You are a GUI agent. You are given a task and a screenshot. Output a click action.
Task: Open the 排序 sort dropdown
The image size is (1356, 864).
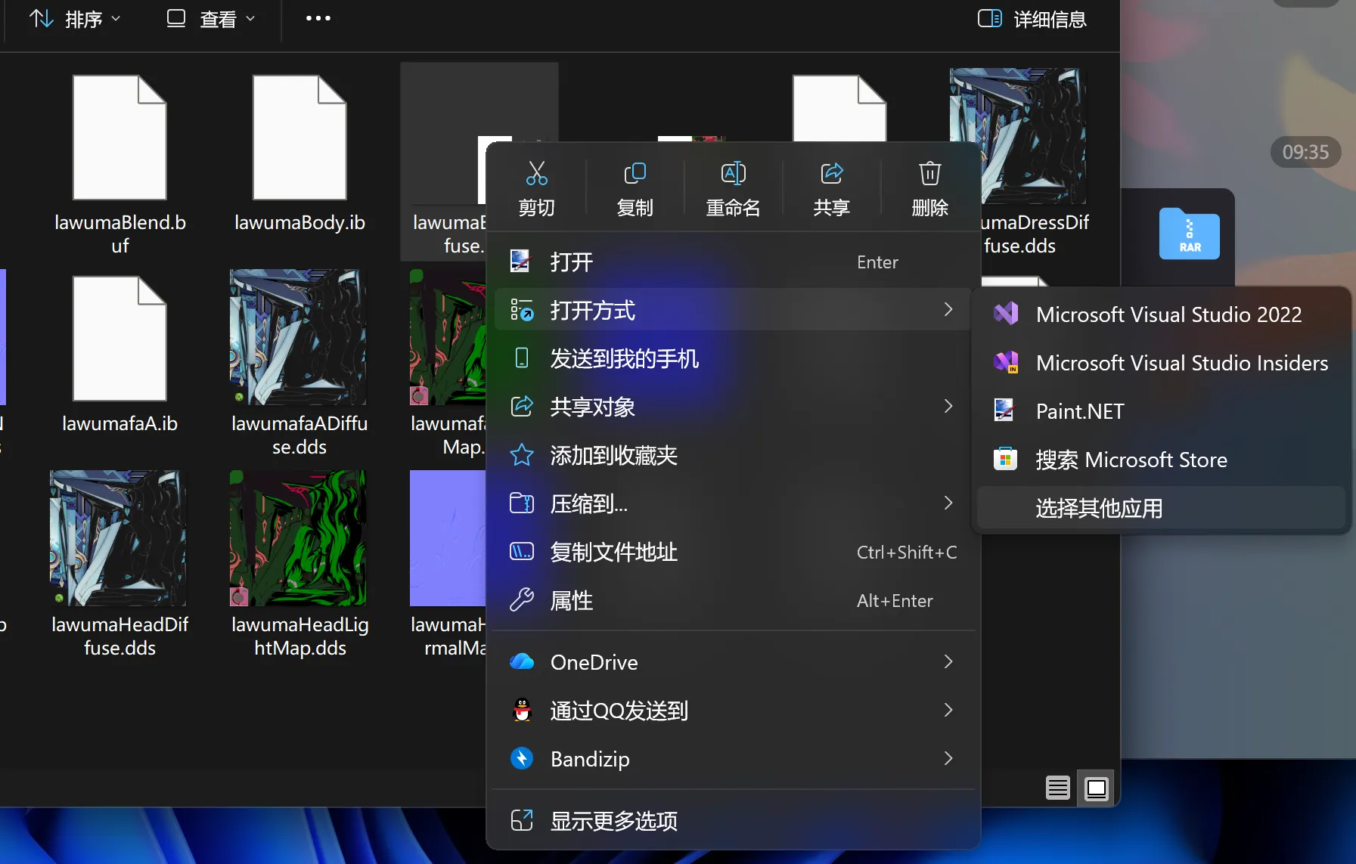75,19
